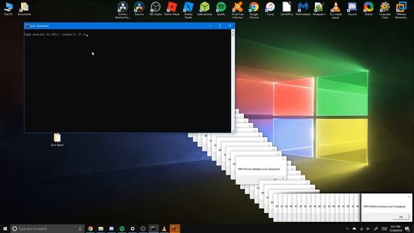
Task: Open the Corporate Clash shortcut
Action: 385,10
